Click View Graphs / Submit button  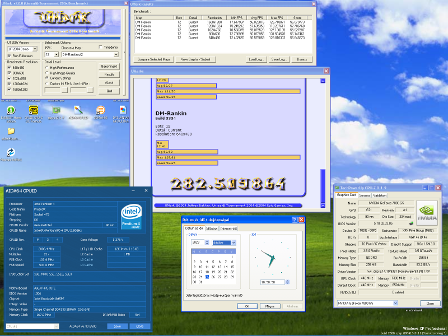pyautogui.click(x=195, y=59)
